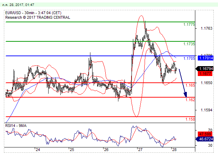The height and width of the screenshot is (157, 218).
Task: Click the green resistance label 1.1775
Action: pyautogui.click(x=189, y=24)
